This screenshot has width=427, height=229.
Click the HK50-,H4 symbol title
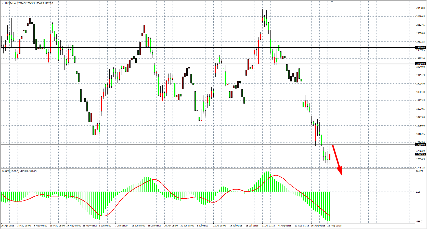[x=10, y=3]
